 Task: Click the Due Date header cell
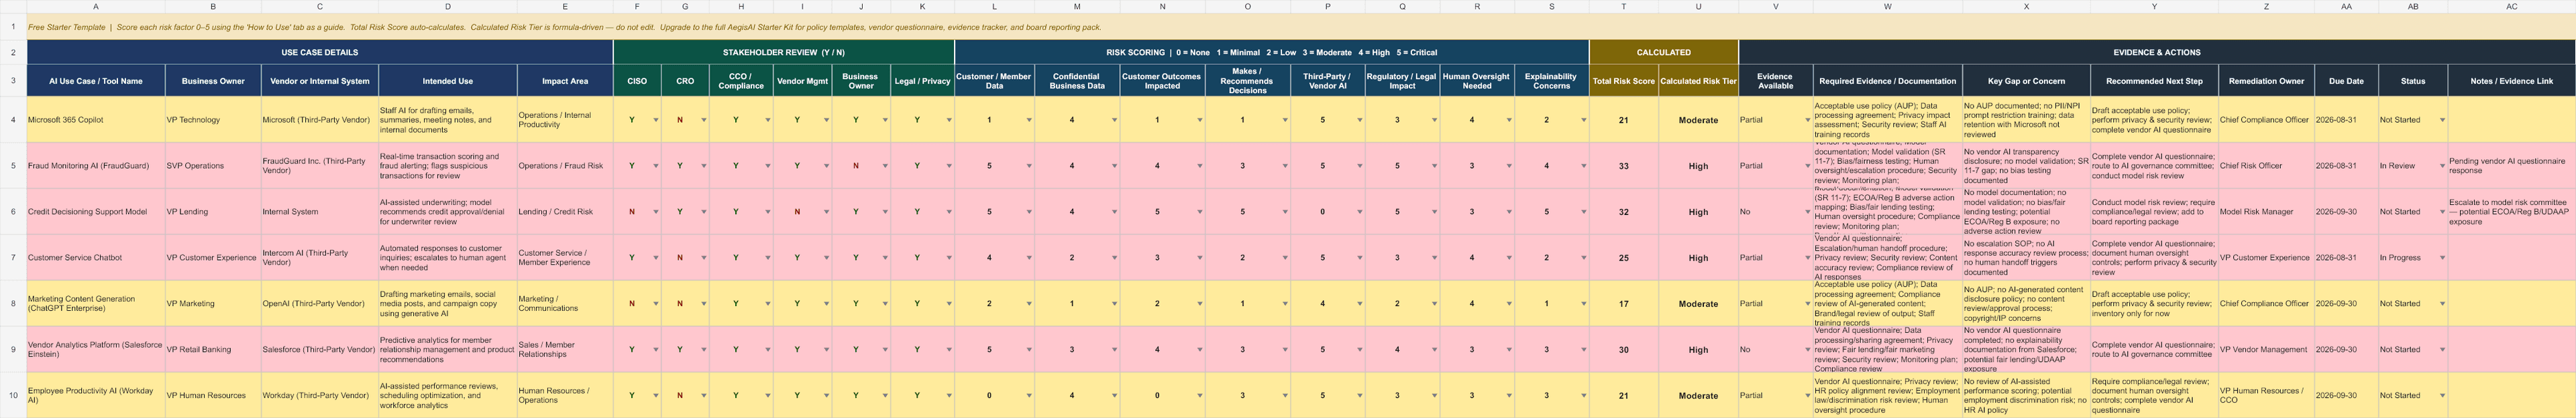pyautogui.click(x=2346, y=81)
